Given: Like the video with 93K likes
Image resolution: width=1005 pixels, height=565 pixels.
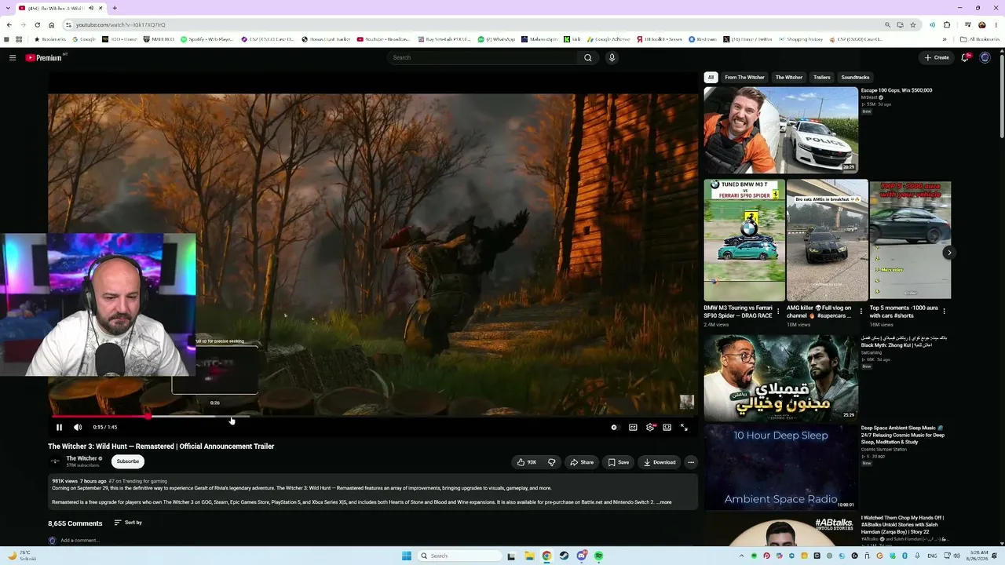Looking at the screenshot, I should click(x=527, y=462).
